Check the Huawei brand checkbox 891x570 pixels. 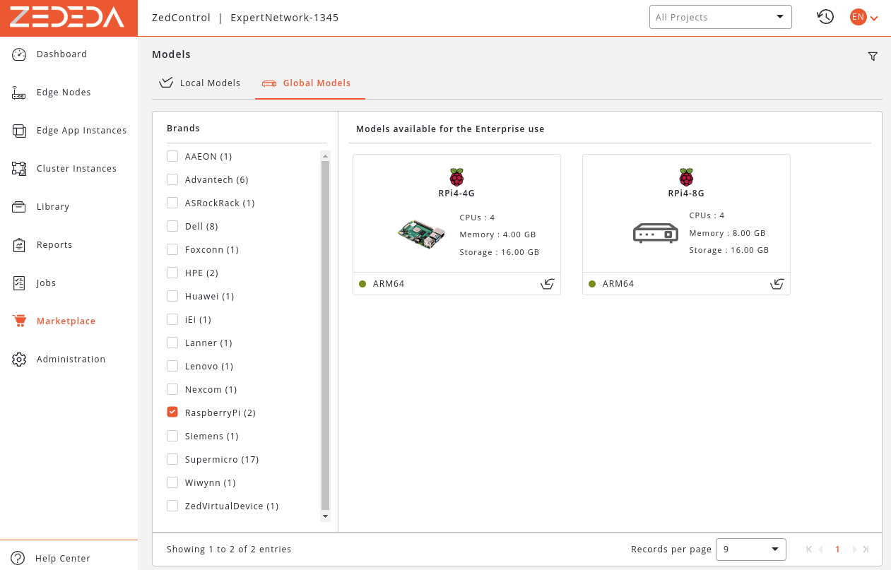click(172, 296)
